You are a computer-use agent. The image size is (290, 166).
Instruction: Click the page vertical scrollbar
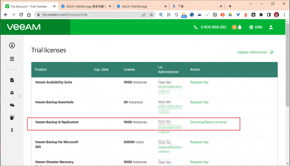pos(287,65)
